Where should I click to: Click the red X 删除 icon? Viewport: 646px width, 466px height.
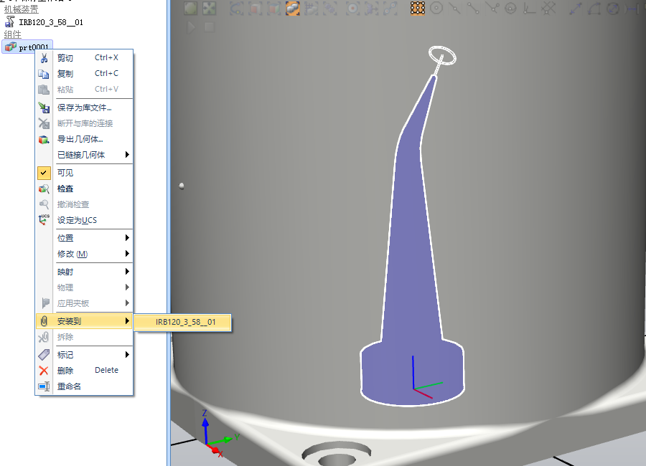tap(44, 371)
